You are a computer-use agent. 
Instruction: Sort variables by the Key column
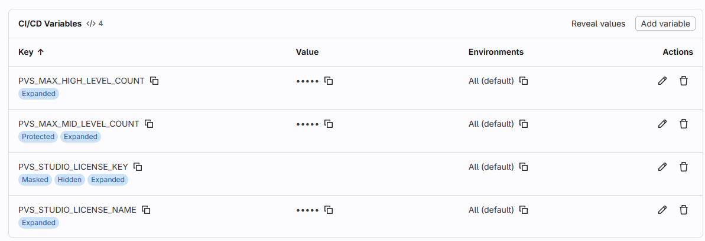click(26, 52)
